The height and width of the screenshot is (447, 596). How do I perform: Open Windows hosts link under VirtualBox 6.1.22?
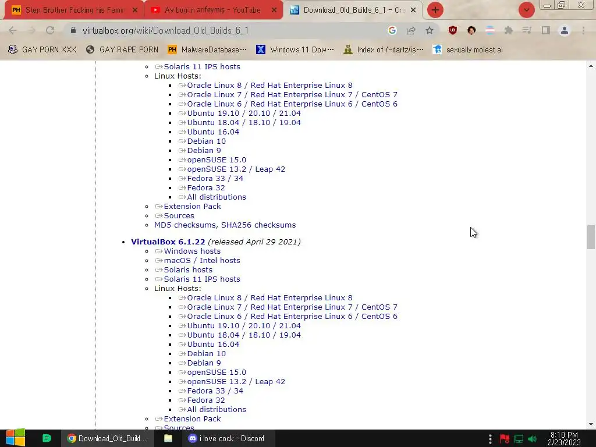click(192, 251)
